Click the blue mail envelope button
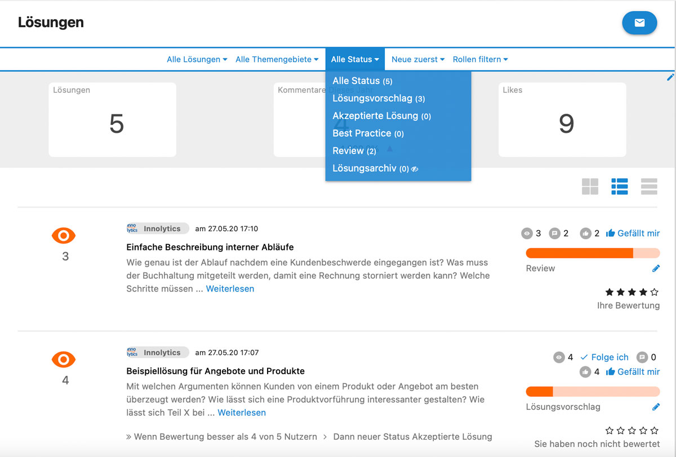The width and height of the screenshot is (676, 457). point(639,23)
